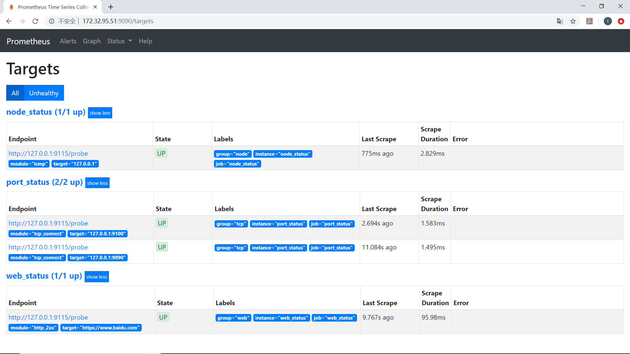Click the site info security icon

(x=52, y=21)
